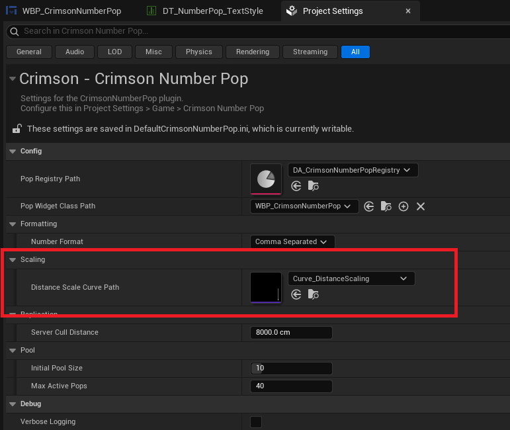Click the Number Format label
This screenshot has height=430, width=510.
tap(57, 241)
